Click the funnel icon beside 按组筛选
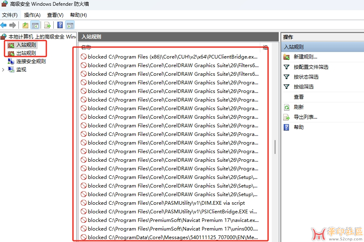The height and width of the screenshot is (242, 364). [287, 87]
